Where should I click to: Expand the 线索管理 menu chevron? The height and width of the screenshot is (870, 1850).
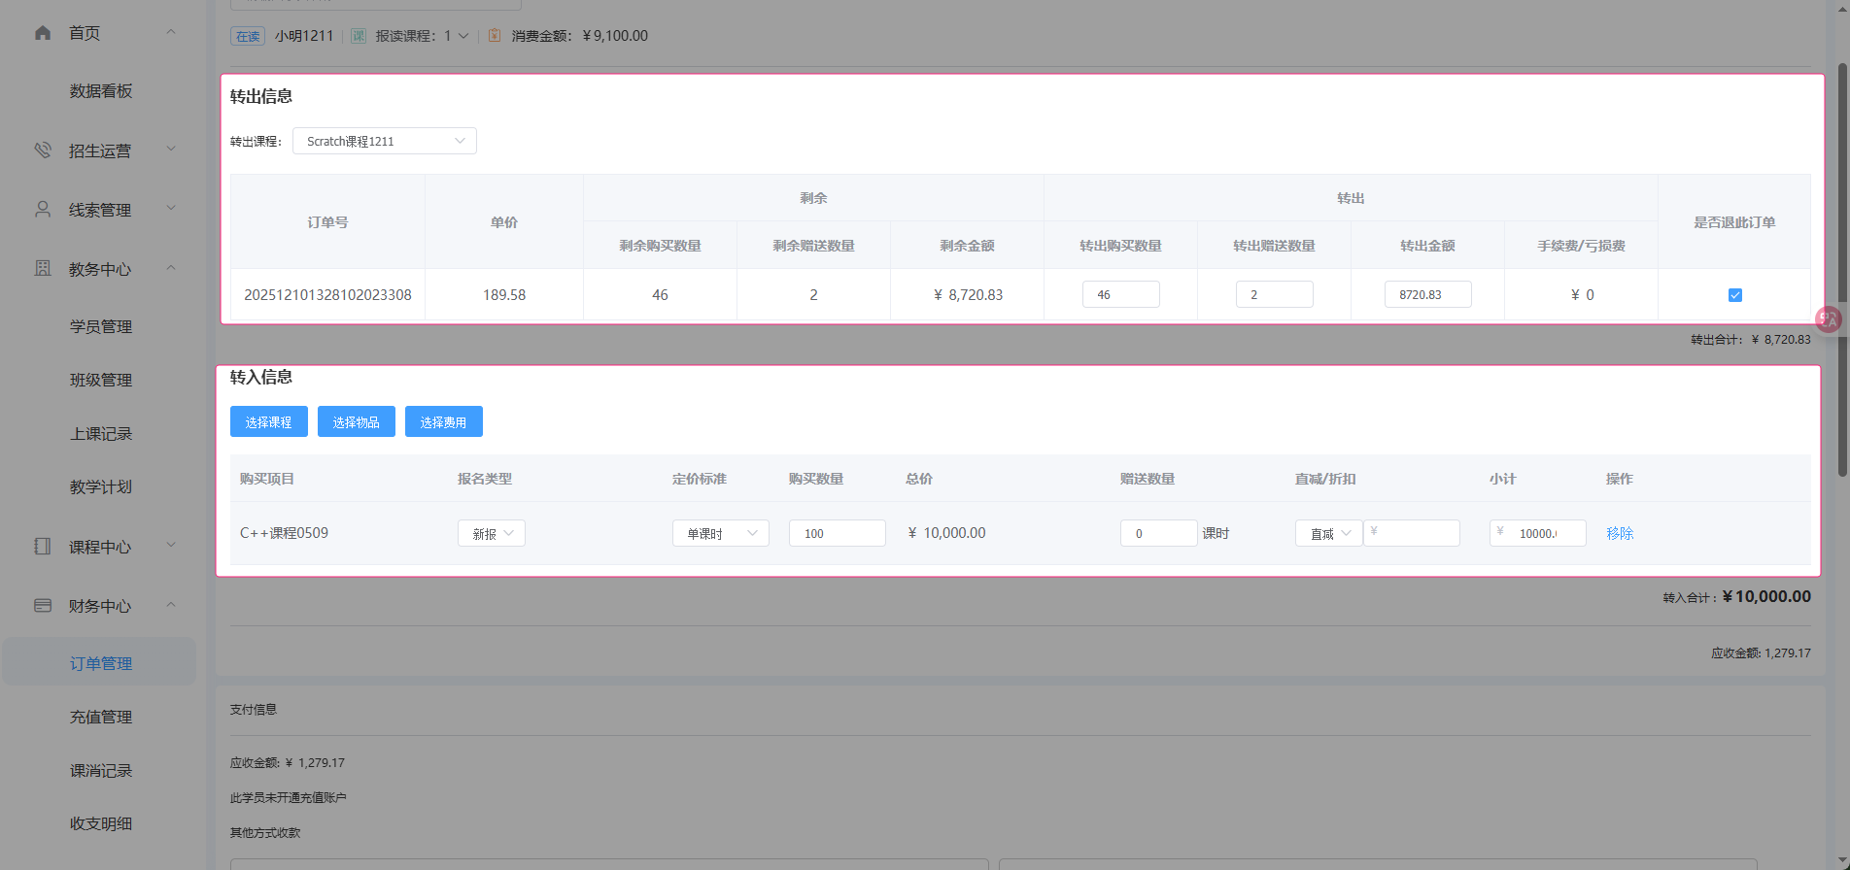pyautogui.click(x=171, y=210)
